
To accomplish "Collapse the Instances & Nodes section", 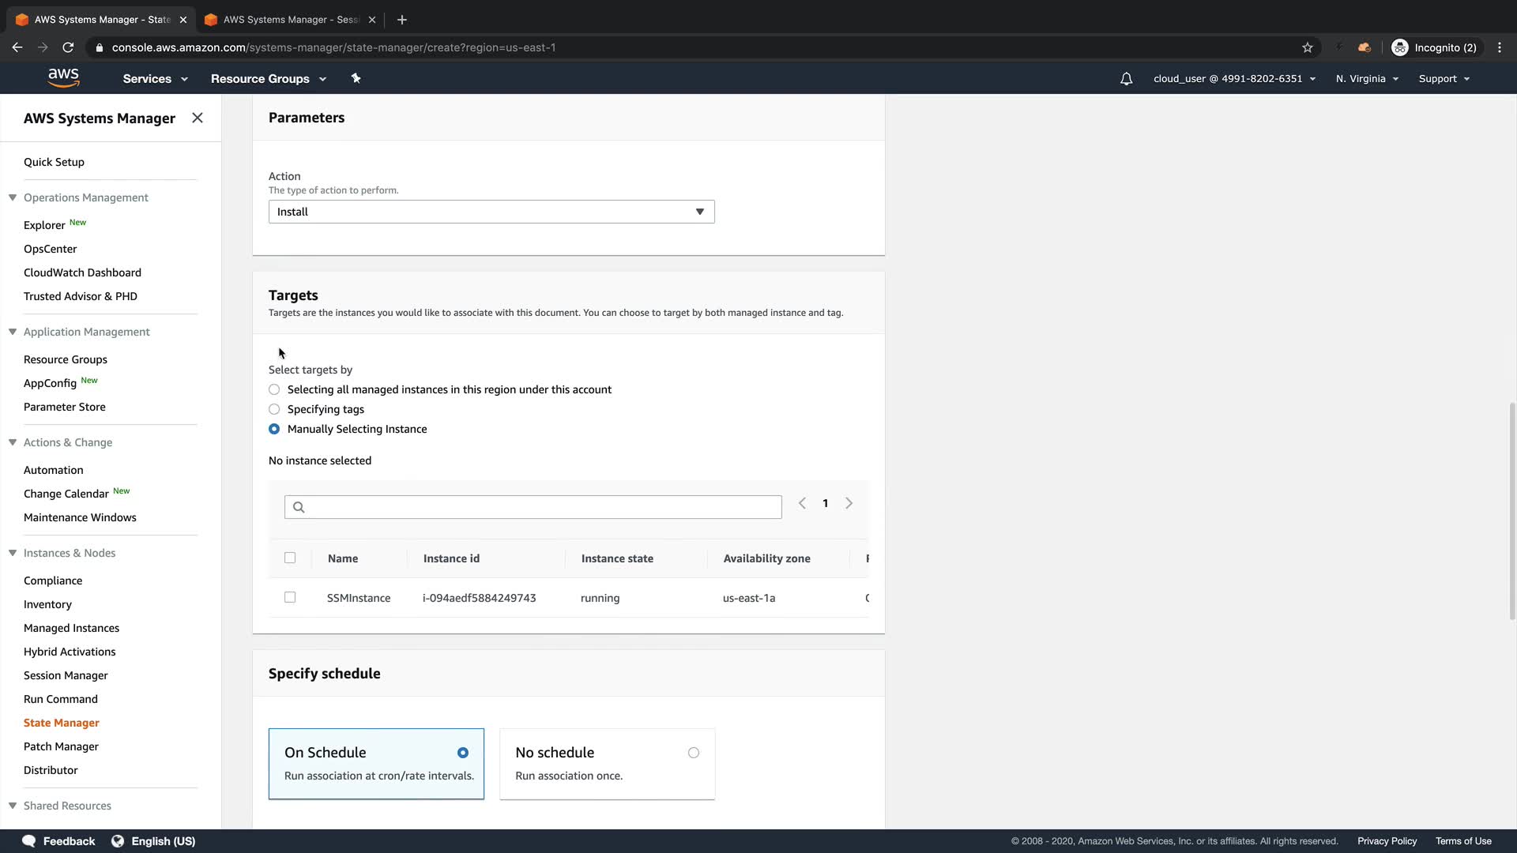I will coord(13,553).
